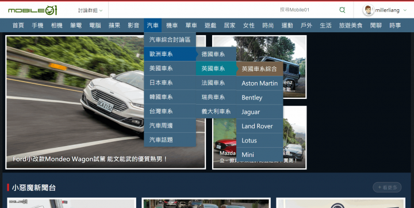Choose 義大利車系 in the submenu
Image resolution: width=414 pixels, height=208 pixels.
(216, 111)
